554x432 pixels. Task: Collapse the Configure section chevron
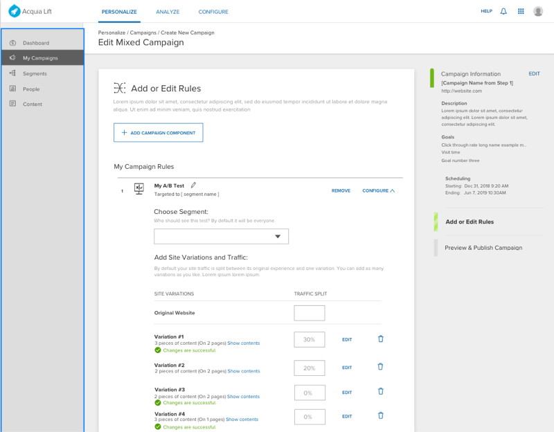coord(392,191)
